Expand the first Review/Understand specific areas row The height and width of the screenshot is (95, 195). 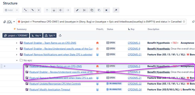click(17, 49)
